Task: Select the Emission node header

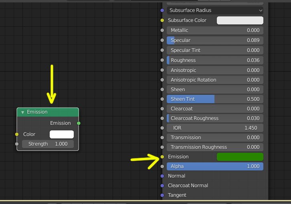Action: pyautogui.click(x=48, y=112)
